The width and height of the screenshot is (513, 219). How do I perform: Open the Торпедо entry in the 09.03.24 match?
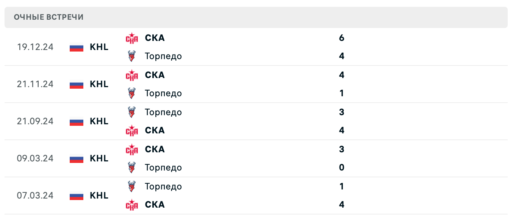[163, 167]
